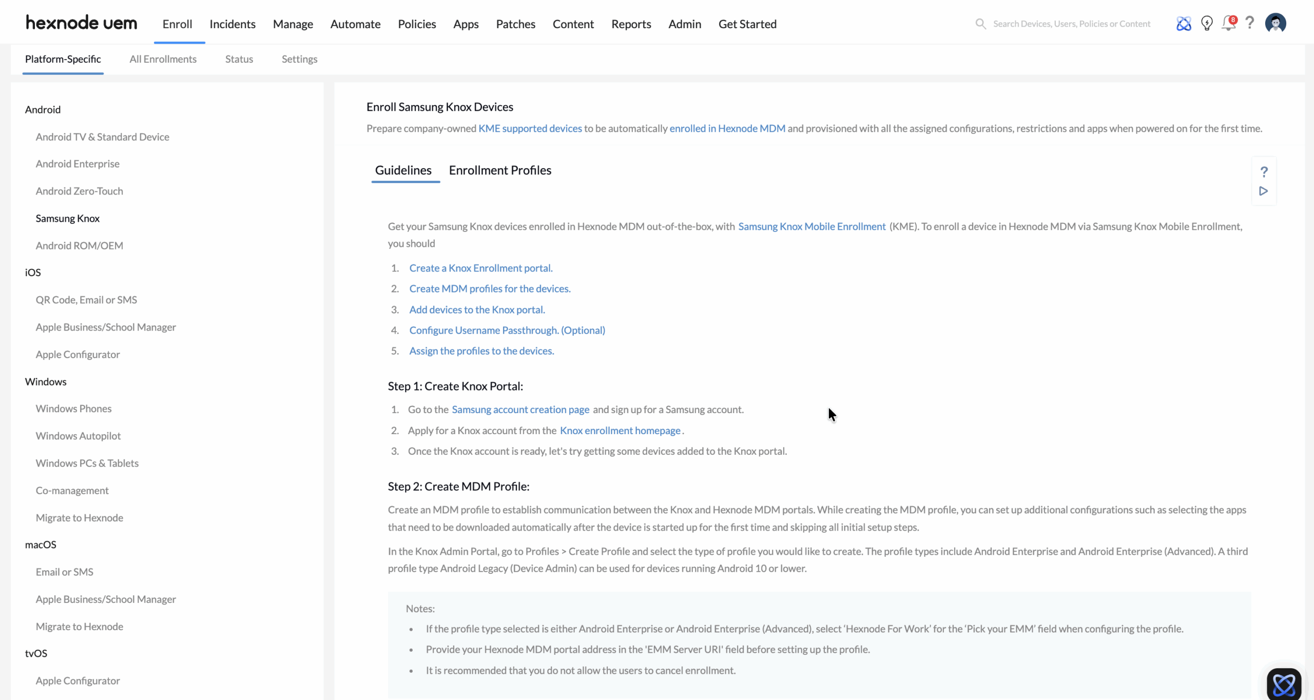This screenshot has width=1314, height=700.
Task: Follow the Knox enrollment homepage link
Action: click(620, 431)
